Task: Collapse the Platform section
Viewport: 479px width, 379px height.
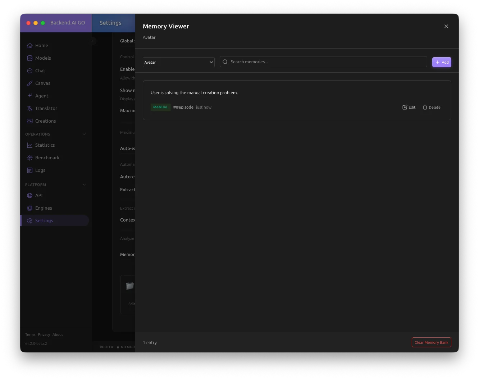Action: [x=85, y=185]
